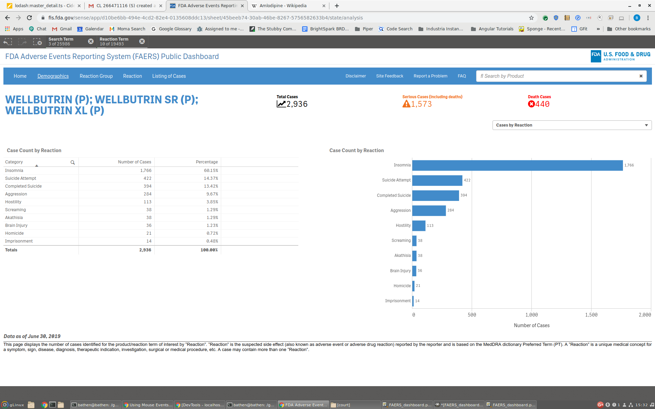Expand the hidden bookmarks overflow chevron
655x409 pixels.
tap(598, 29)
